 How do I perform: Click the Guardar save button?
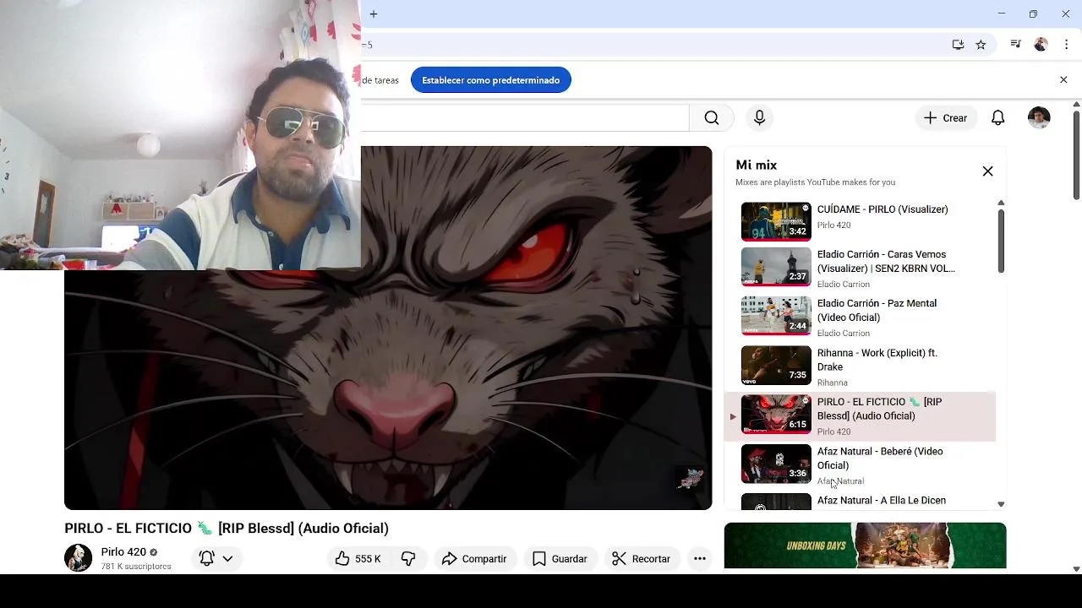(x=560, y=558)
